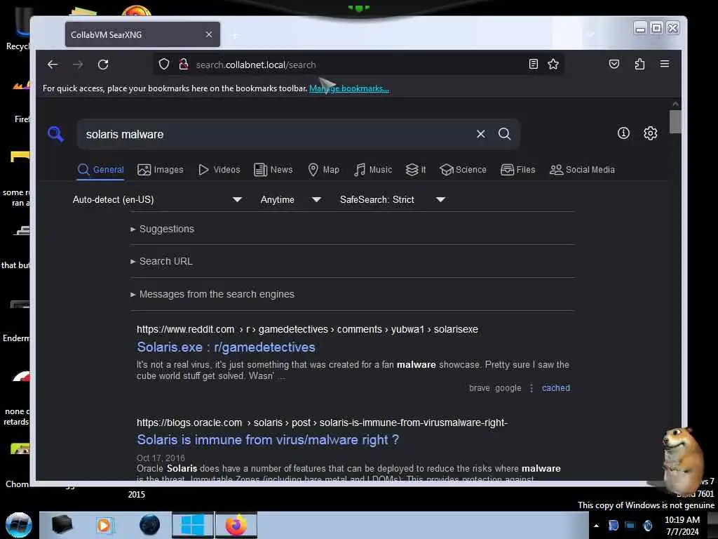Click the blogs.oracle.com result URL
This screenshot has height=539, width=718.
pyautogui.click(x=322, y=422)
